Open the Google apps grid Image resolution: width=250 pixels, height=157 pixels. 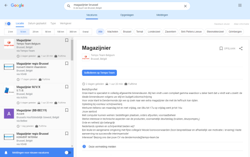(240, 5)
